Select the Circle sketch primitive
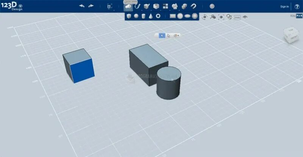Image resolution: width=303 pixels, height=157 pixels. tap(180, 16)
